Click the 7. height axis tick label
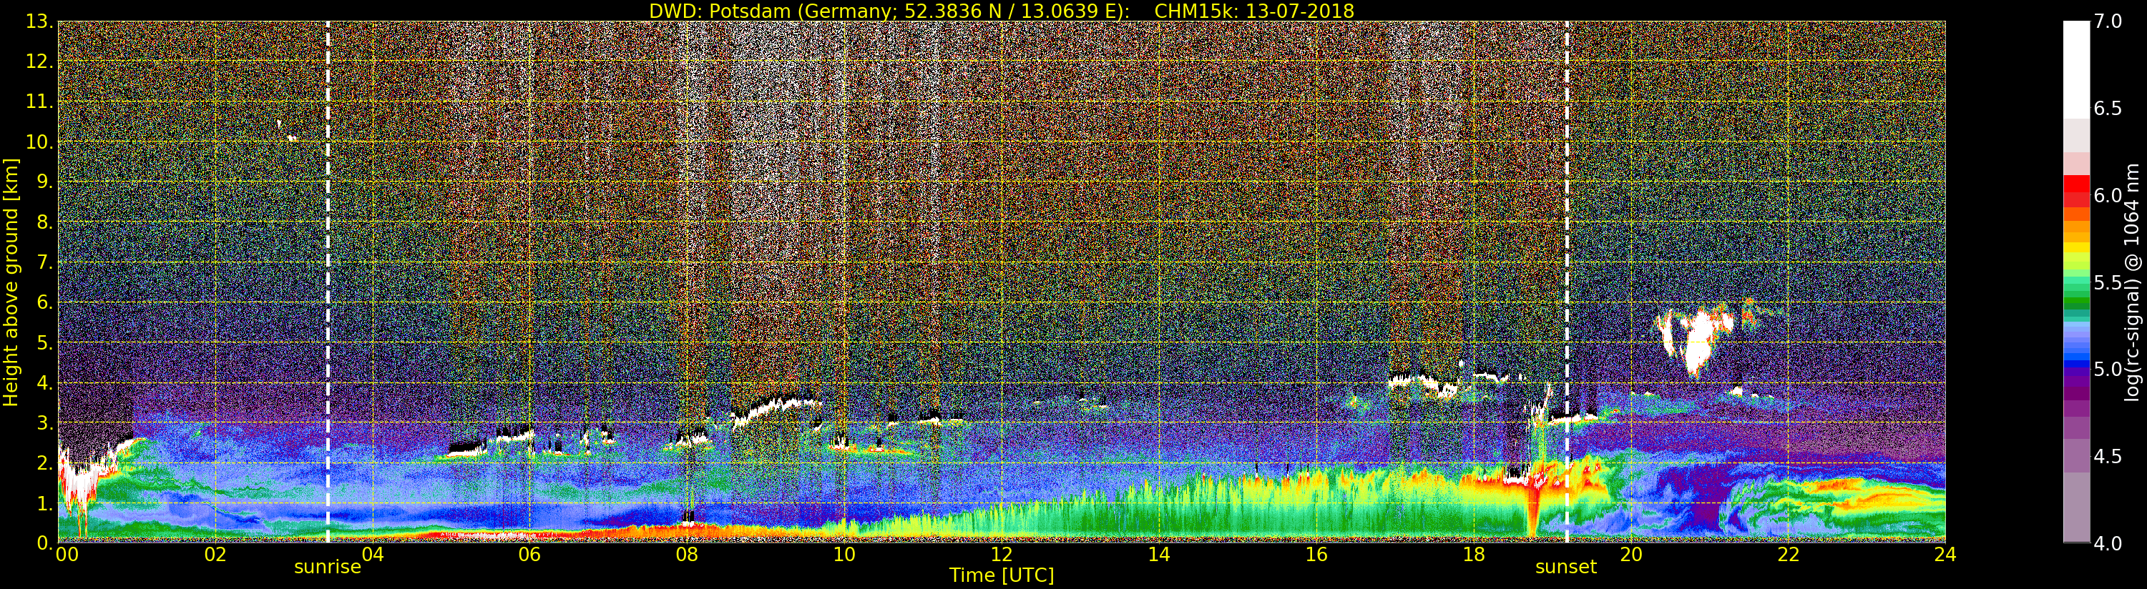 (45, 262)
